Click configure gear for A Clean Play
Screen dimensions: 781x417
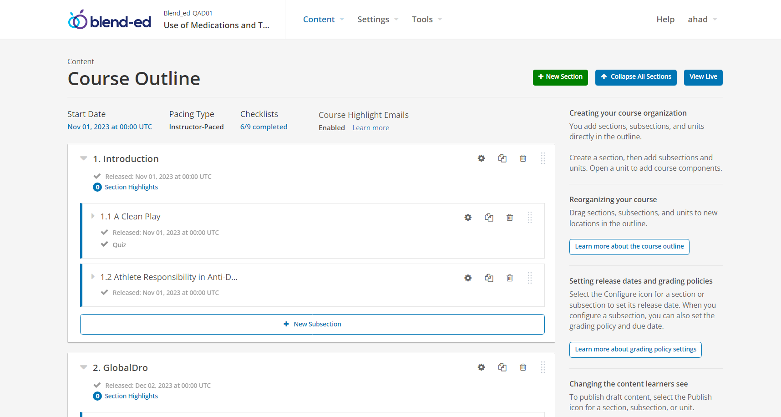click(468, 218)
